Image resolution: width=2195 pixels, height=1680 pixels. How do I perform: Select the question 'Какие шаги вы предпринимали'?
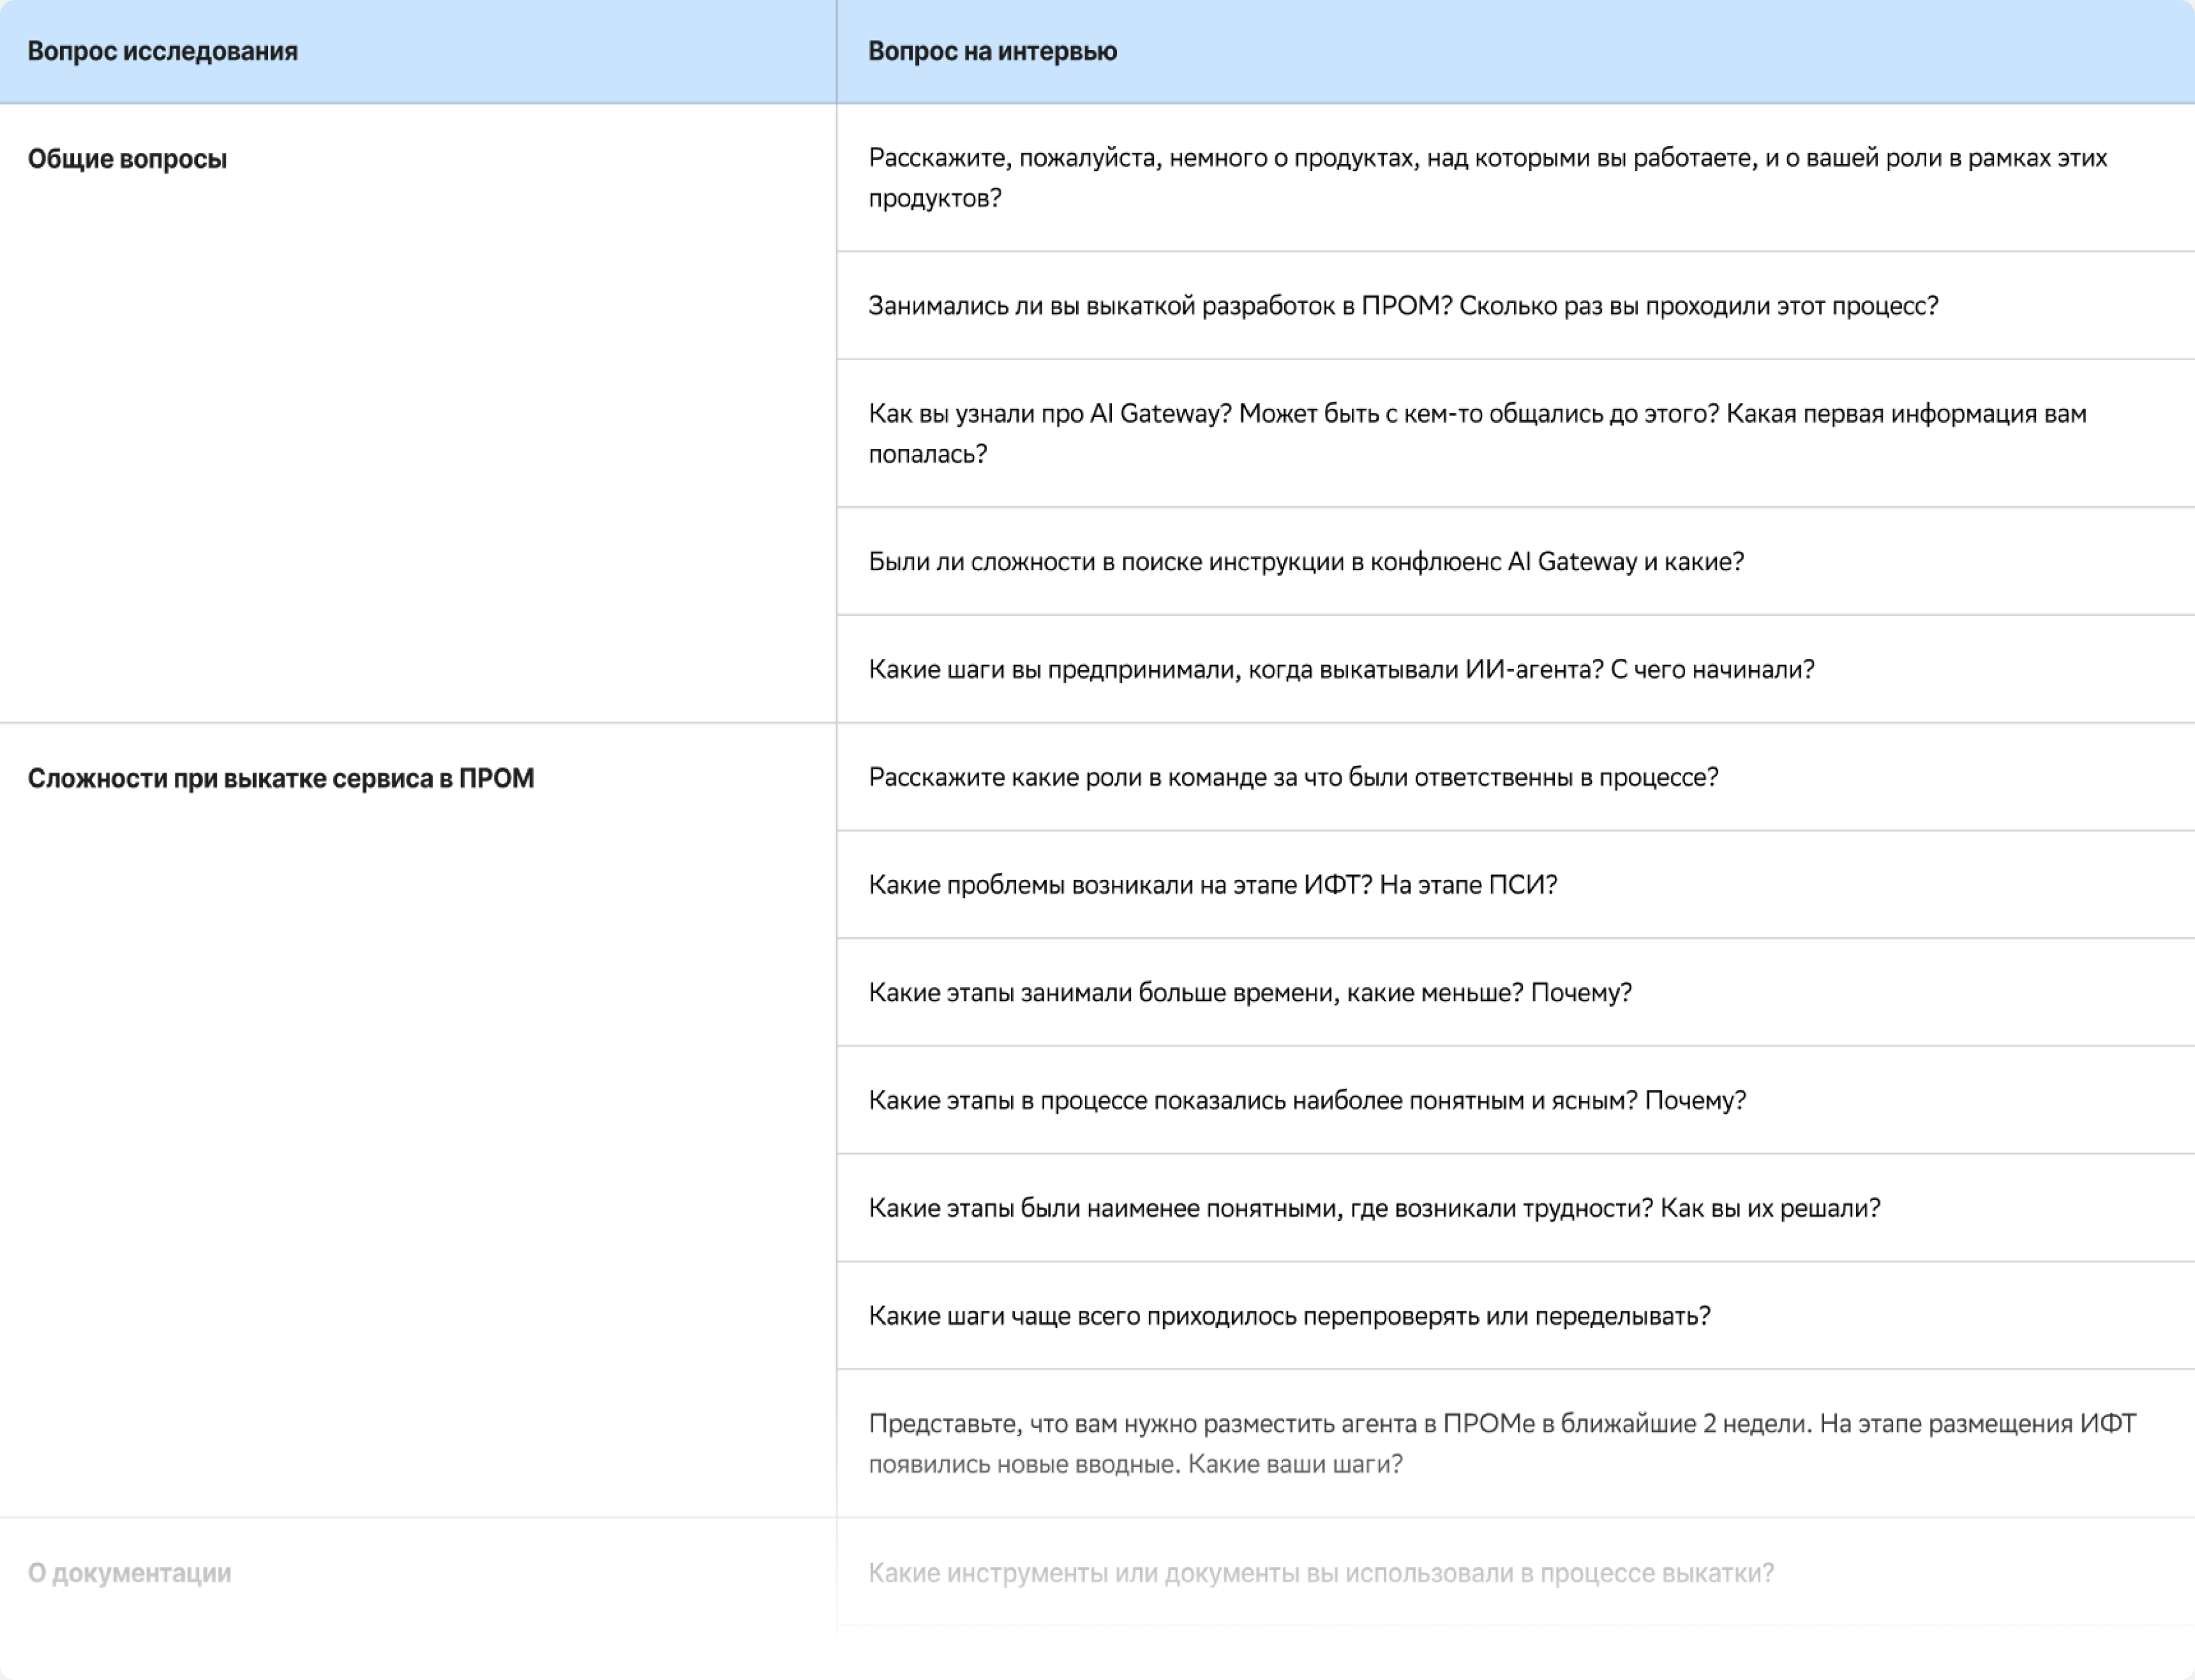point(1341,670)
